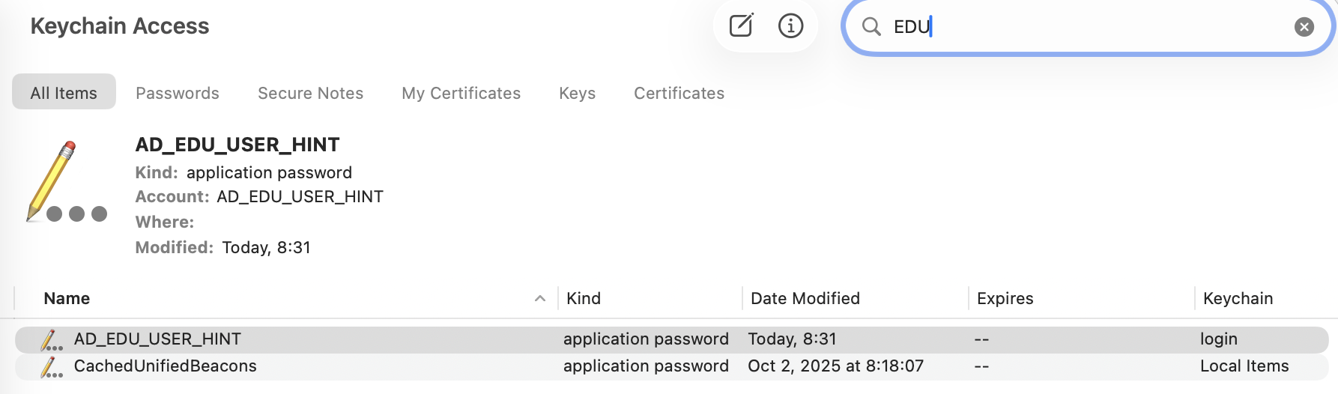Sort by the Kind column header
The image size is (1338, 394).
pos(584,299)
